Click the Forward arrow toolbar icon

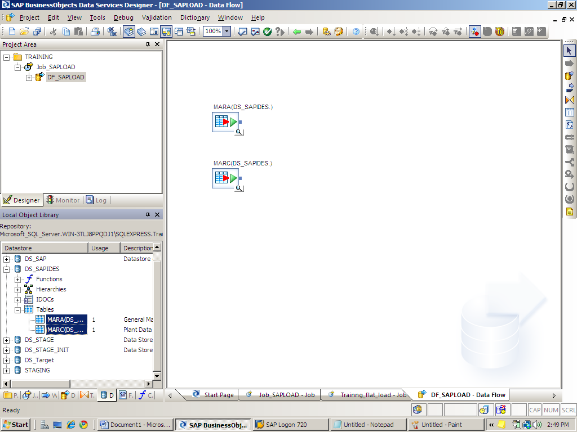coord(309,31)
